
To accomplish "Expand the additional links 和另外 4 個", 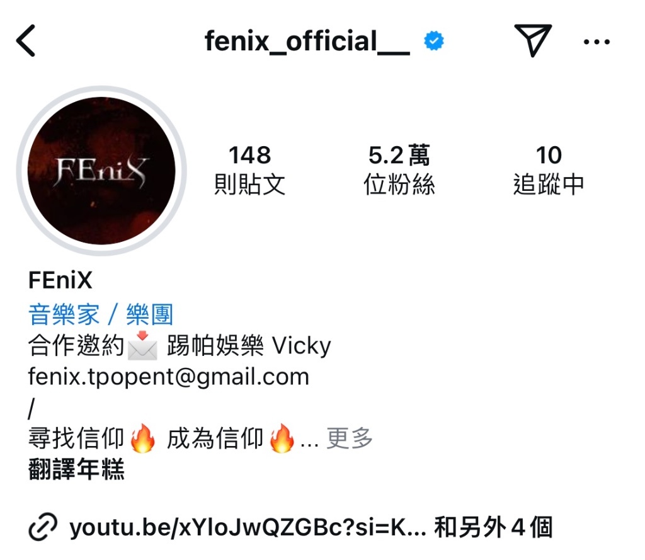I will pyautogui.click(x=493, y=527).
